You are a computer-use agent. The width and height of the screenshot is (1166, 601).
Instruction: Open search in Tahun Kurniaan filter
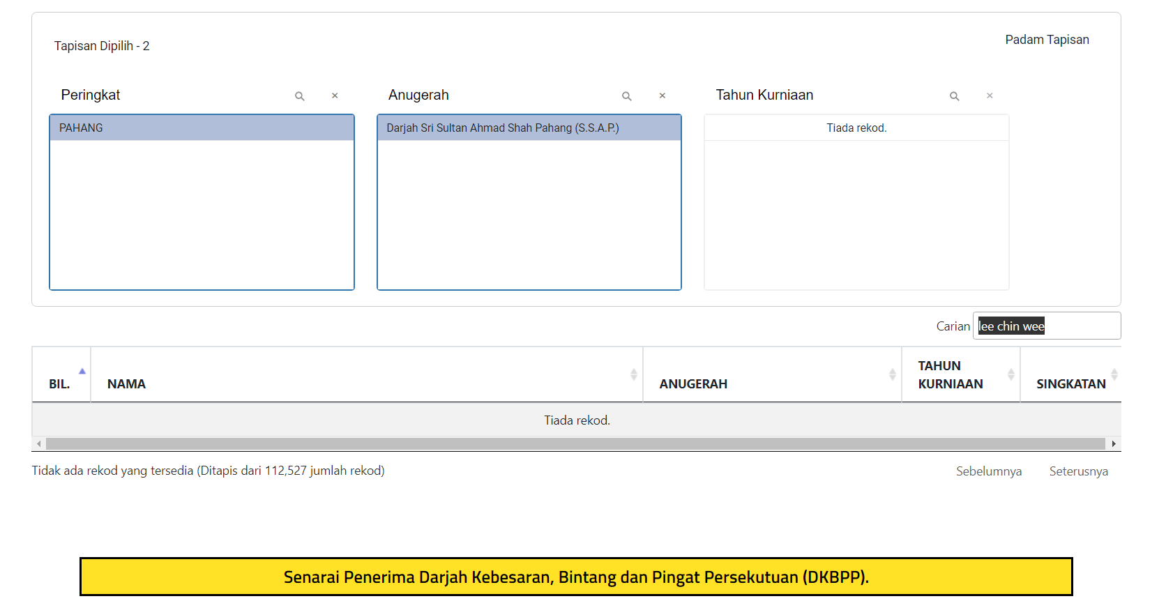coord(954,96)
